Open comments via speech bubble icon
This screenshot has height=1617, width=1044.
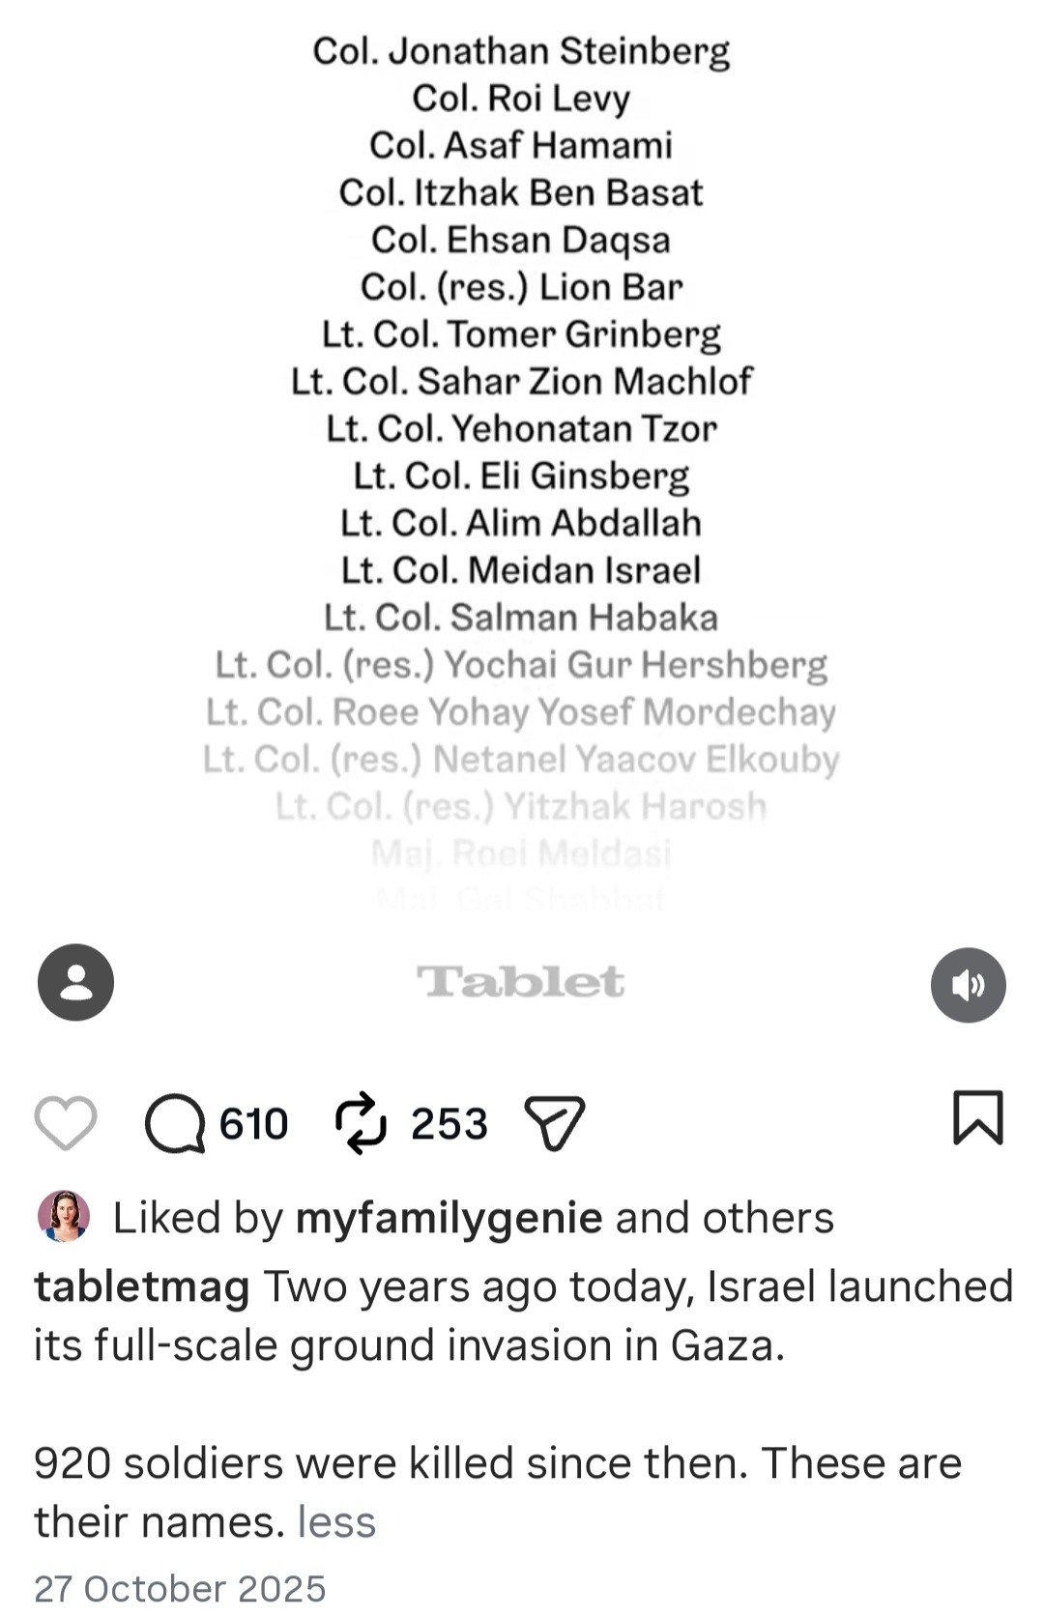[175, 1123]
